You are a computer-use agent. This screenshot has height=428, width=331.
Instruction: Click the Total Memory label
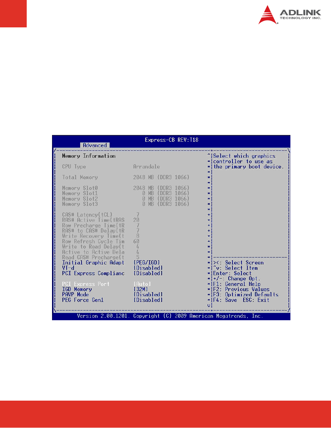[x=80, y=177]
